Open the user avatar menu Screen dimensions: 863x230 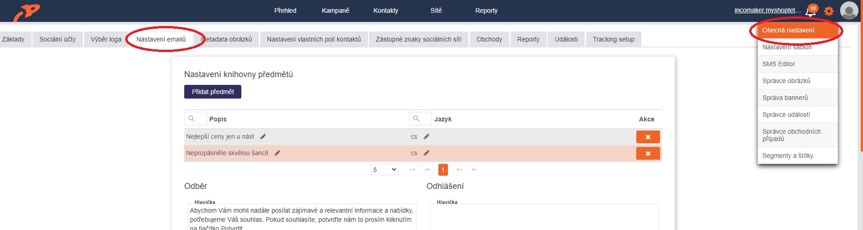(x=849, y=10)
